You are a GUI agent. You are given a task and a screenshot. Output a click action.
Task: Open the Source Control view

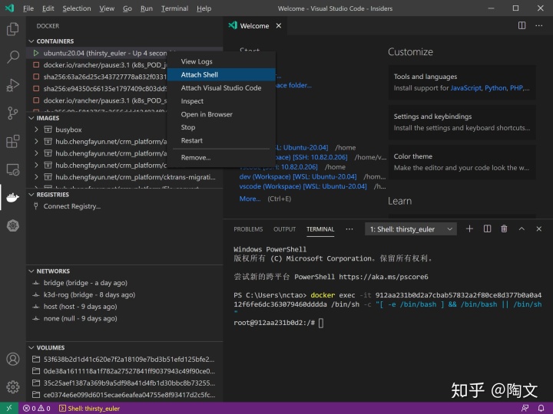click(x=13, y=113)
